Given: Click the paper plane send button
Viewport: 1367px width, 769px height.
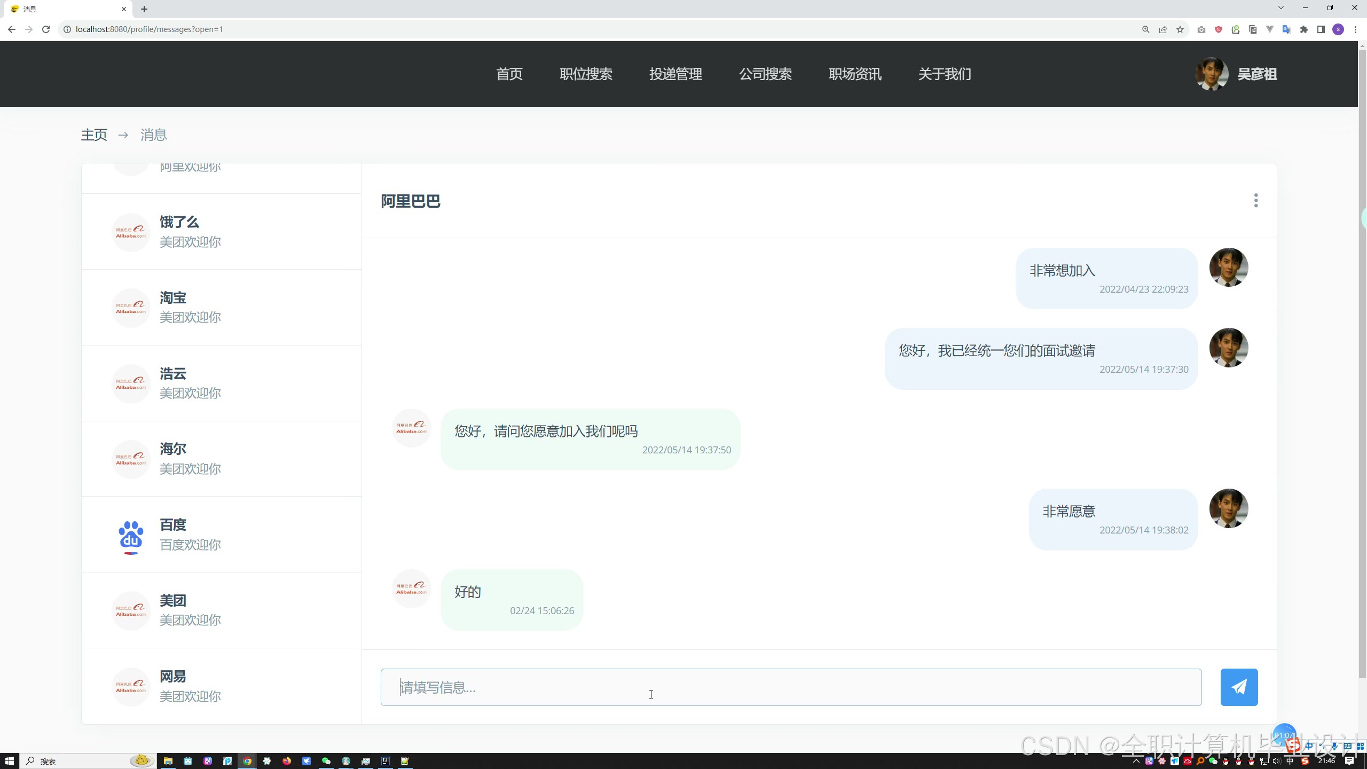Looking at the screenshot, I should 1238,687.
